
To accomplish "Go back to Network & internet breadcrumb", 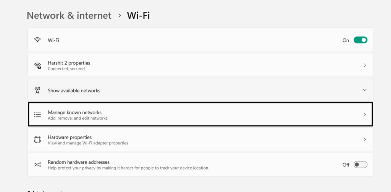I will pos(69,15).
